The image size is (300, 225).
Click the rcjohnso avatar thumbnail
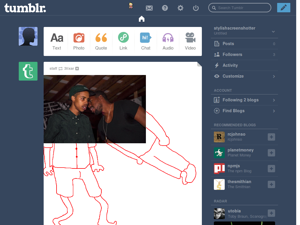coord(219,137)
